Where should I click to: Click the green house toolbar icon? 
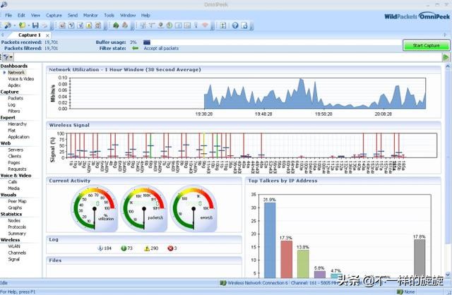coord(116,25)
